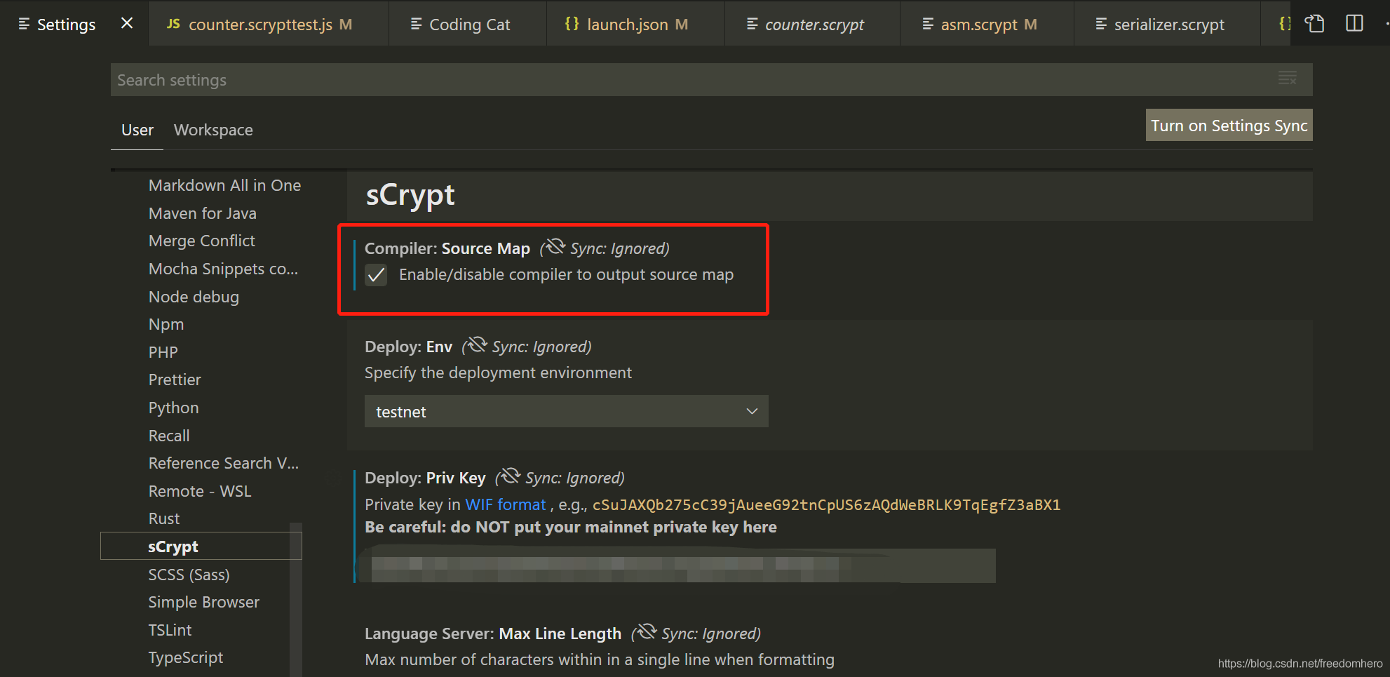
Task: Select Recall in settings tree
Action: pos(169,436)
